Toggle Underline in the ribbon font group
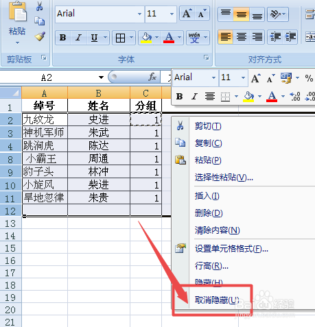This screenshot has width=315, height=327. pos(94,38)
